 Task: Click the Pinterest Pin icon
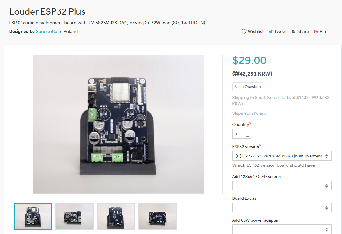[x=316, y=32]
